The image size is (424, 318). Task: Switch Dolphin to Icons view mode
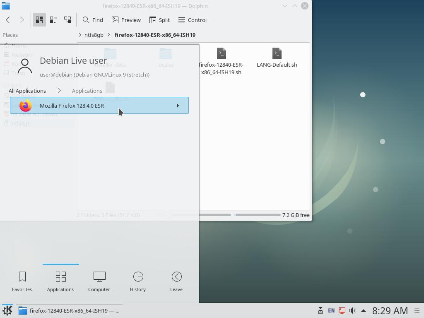(x=39, y=20)
